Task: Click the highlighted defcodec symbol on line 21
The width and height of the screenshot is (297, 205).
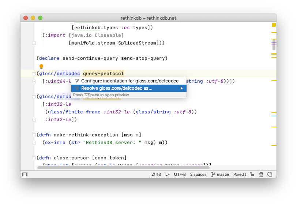Action: [x=68, y=73]
